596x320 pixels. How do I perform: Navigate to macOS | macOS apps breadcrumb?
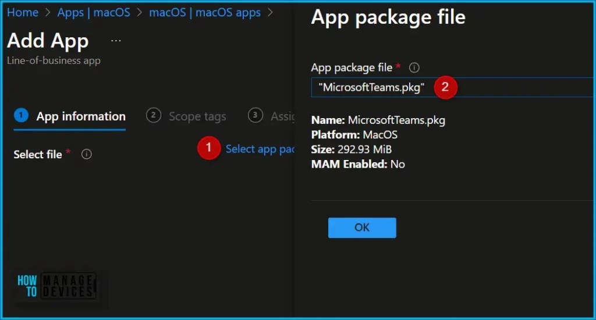point(204,13)
